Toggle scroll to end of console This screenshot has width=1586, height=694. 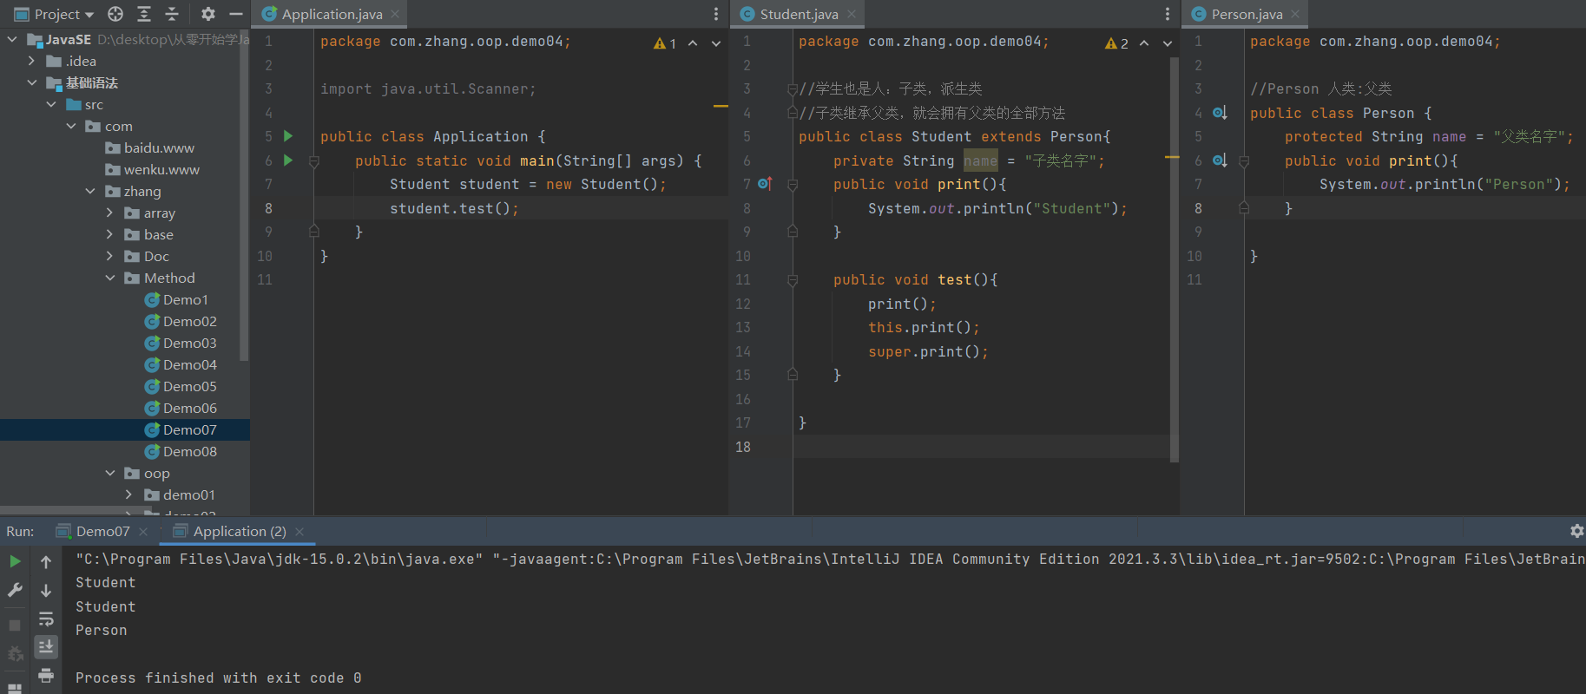46,646
